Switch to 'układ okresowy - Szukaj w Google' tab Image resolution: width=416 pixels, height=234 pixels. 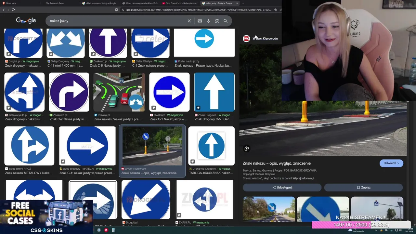[x=100, y=3]
